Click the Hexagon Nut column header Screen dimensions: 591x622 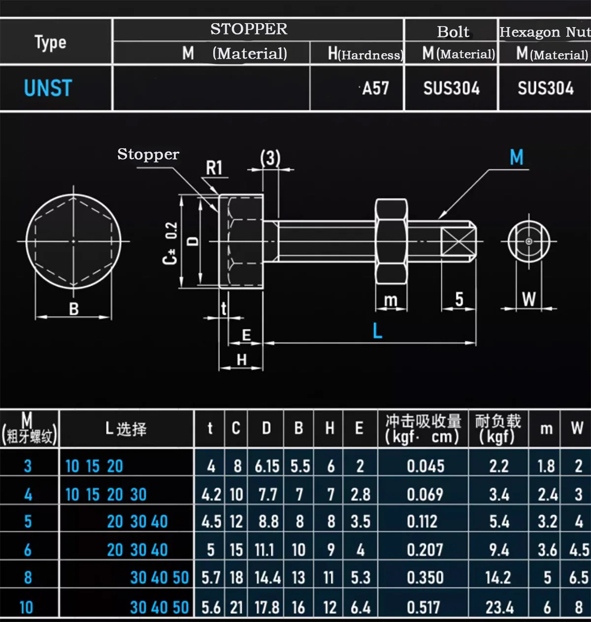(545, 32)
